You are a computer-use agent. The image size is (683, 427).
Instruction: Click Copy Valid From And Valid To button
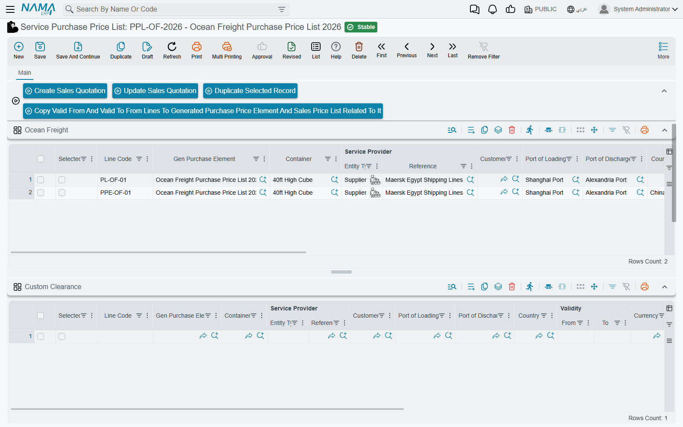pos(203,111)
